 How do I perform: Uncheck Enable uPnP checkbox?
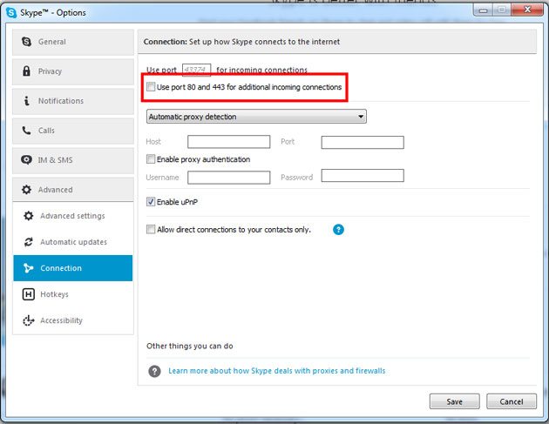coord(151,201)
